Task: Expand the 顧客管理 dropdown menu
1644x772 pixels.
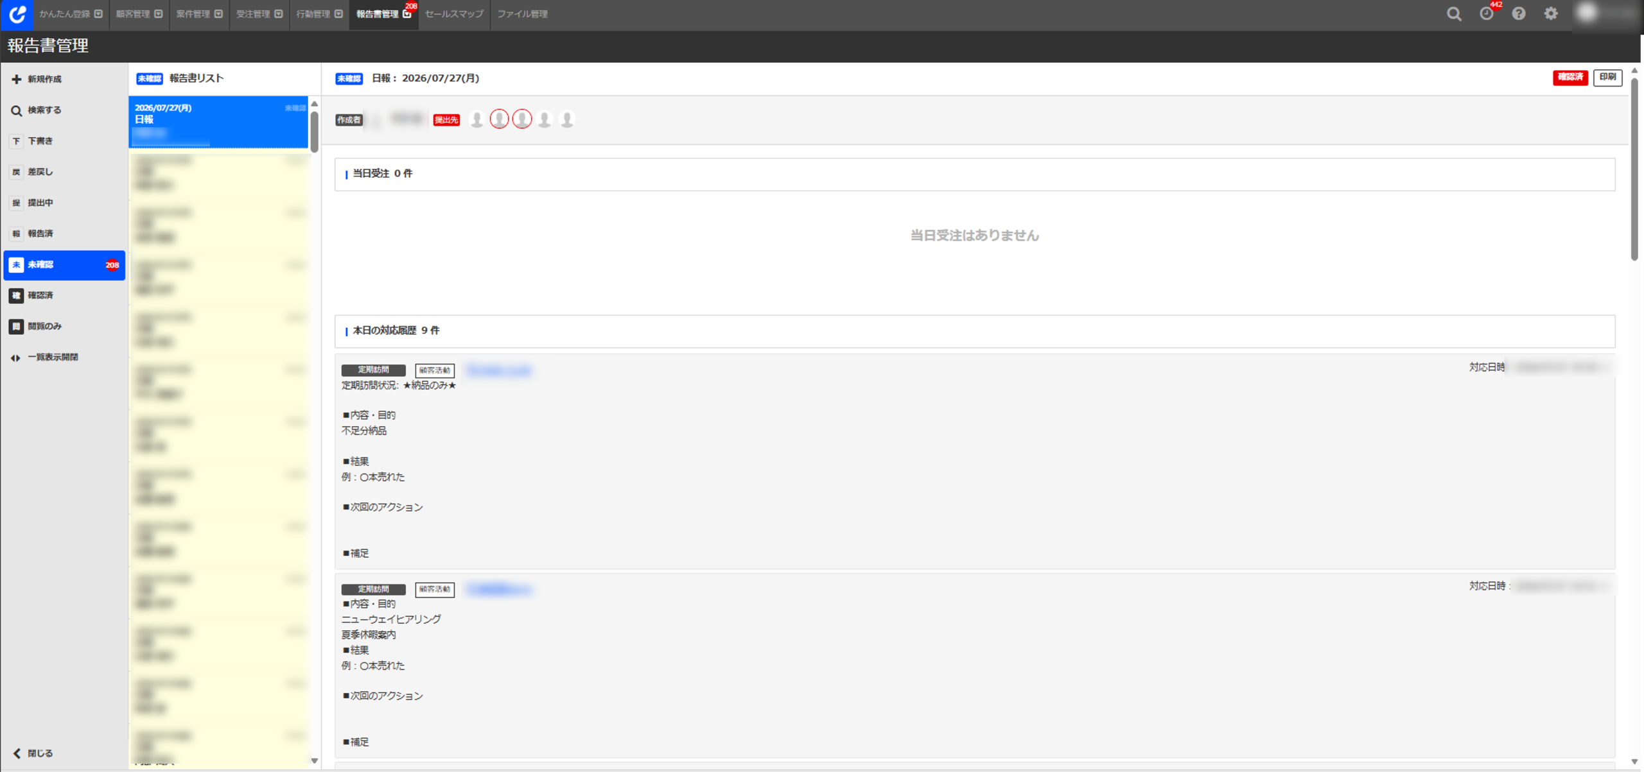Action: click(159, 14)
